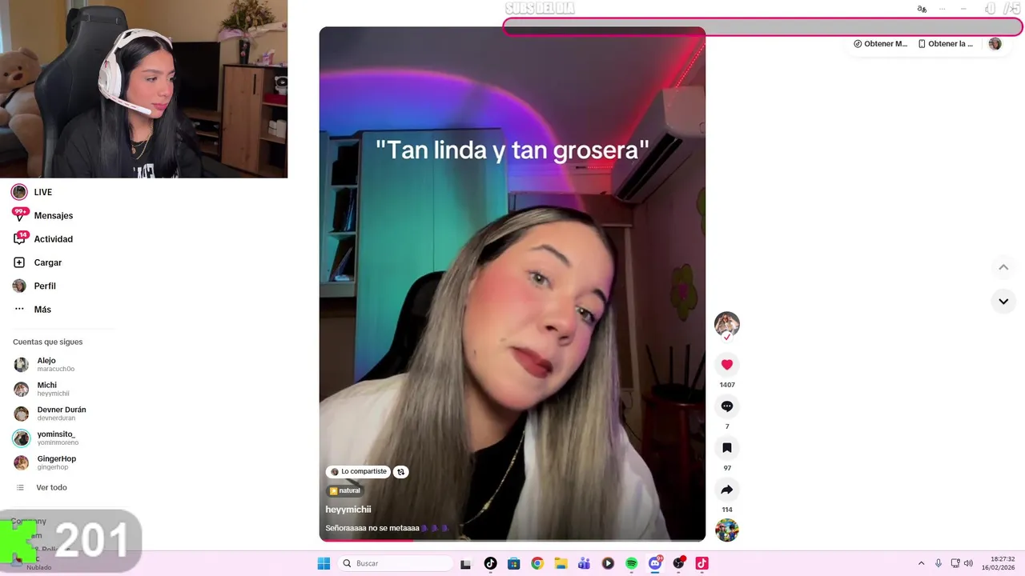Click the three-dots Más icon
The width and height of the screenshot is (1025, 576).
(19, 309)
